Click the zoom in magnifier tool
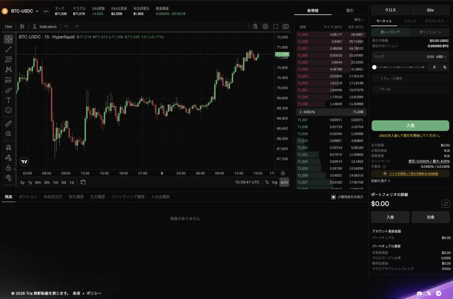Screen dimensions: 453x299 [8, 134]
